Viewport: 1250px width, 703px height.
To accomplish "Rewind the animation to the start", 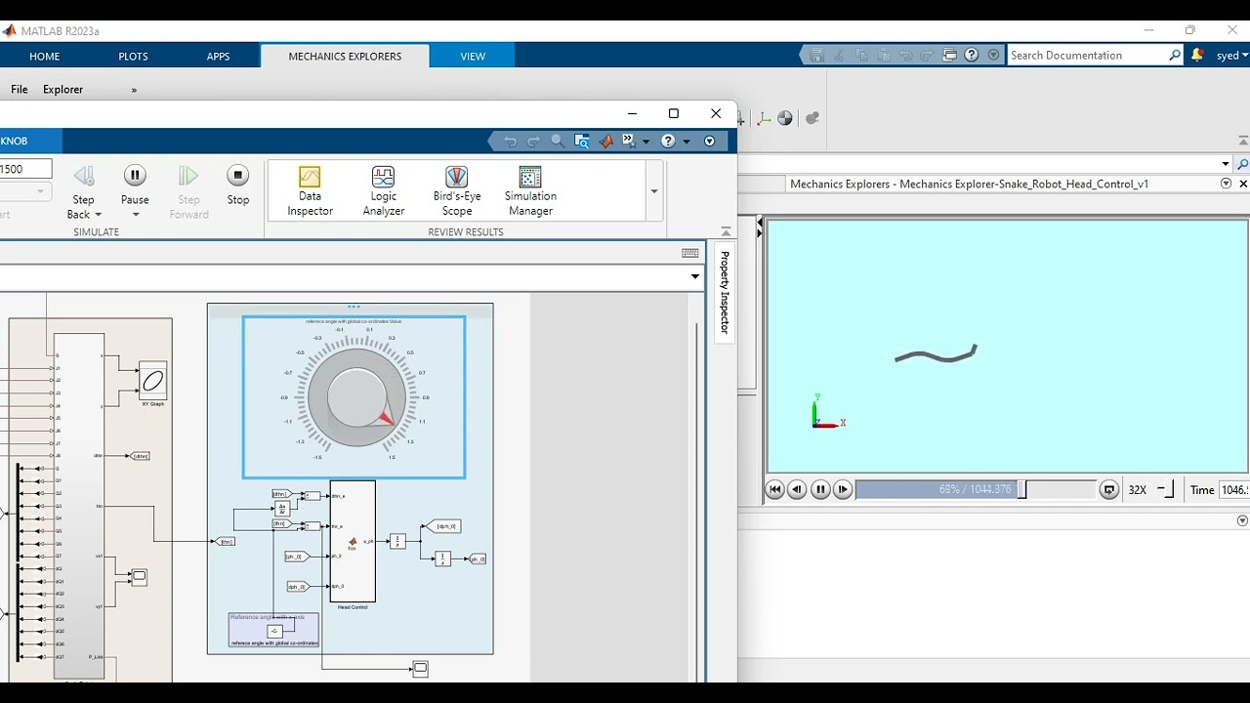I will tap(775, 490).
